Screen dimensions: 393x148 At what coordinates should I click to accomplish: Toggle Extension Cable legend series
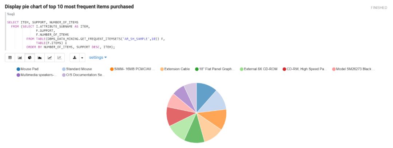[177, 69]
